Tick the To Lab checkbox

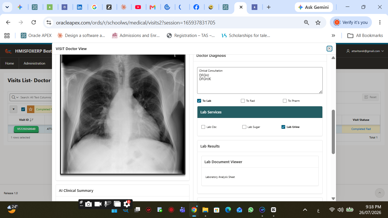click(199, 101)
